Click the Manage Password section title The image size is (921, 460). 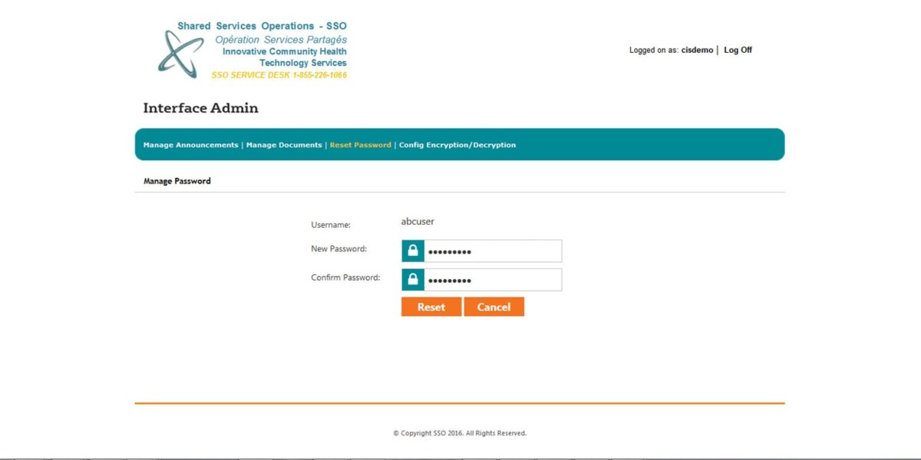point(177,181)
